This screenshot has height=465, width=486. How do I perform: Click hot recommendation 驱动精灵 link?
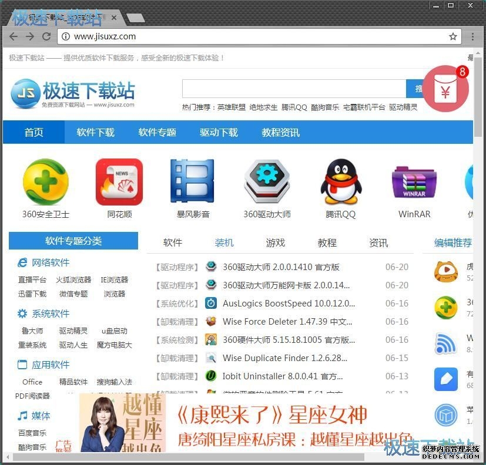coord(403,107)
